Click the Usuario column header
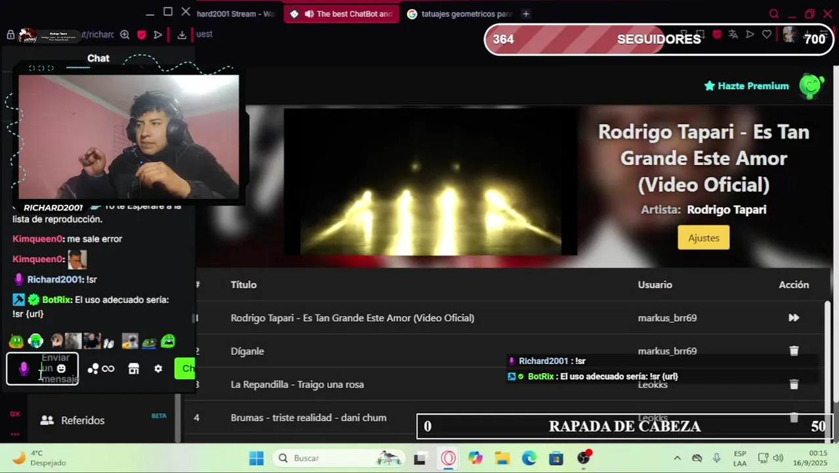This screenshot has width=839, height=473. click(x=655, y=284)
